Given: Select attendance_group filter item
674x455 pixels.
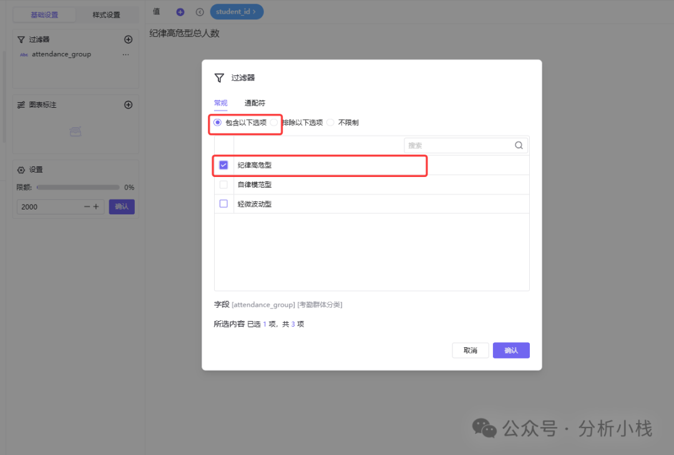Looking at the screenshot, I should (x=61, y=54).
